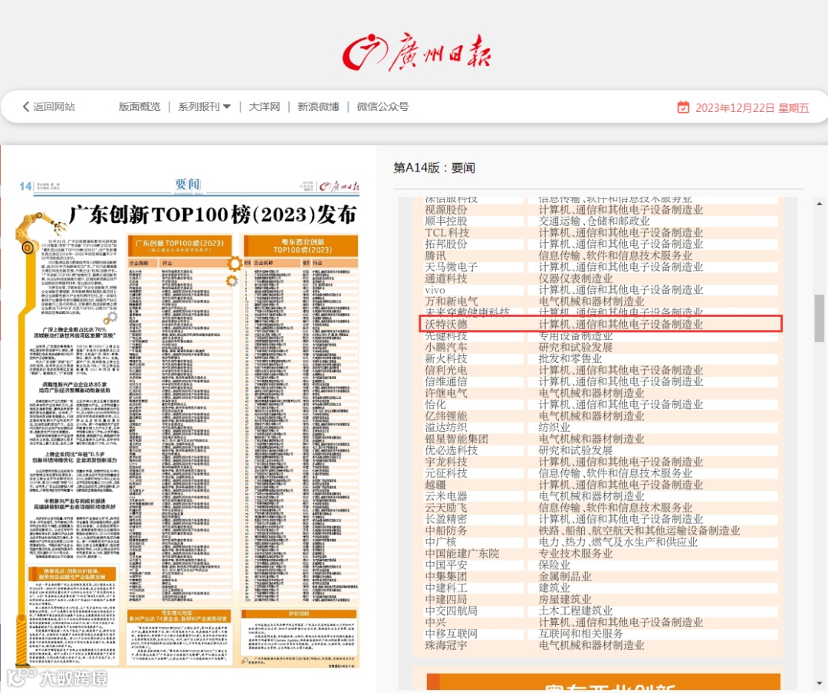
Task: Open 大洋网 link
Action: tap(264, 106)
